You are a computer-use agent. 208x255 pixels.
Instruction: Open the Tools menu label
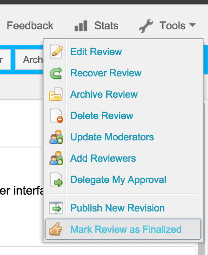tap(172, 26)
